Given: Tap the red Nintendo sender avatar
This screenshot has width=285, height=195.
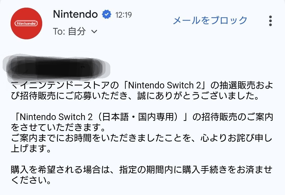Looking at the screenshot, I should (26, 23).
